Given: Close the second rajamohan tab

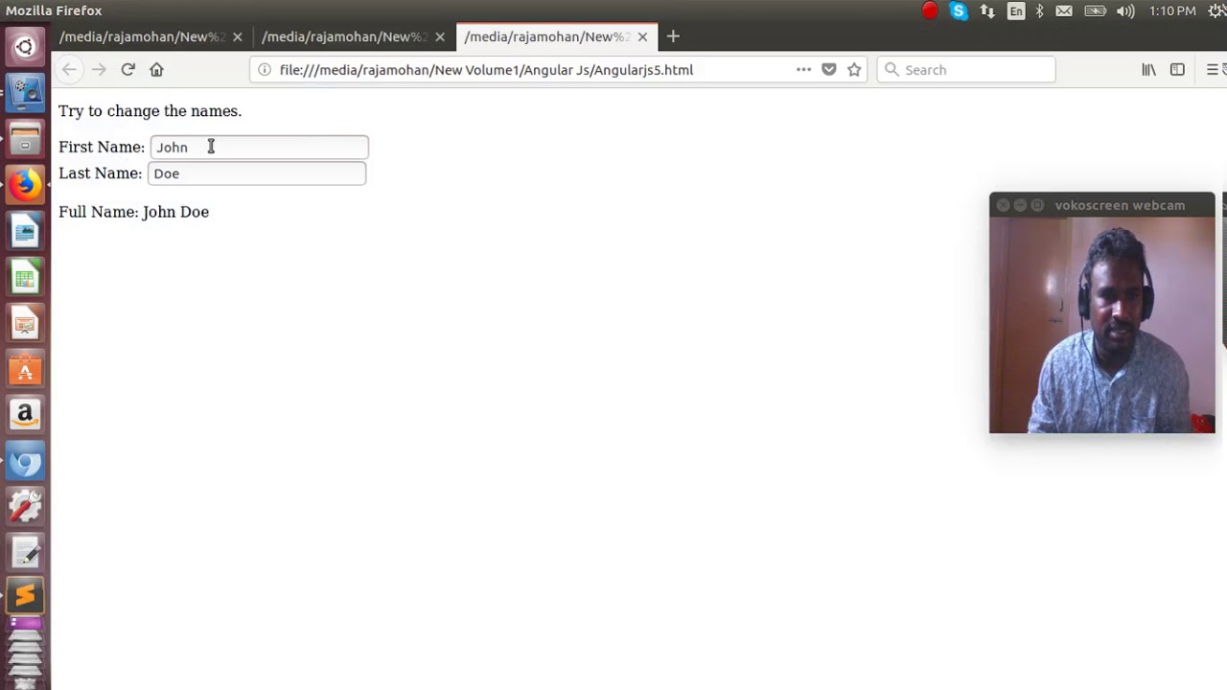Looking at the screenshot, I should 440,36.
